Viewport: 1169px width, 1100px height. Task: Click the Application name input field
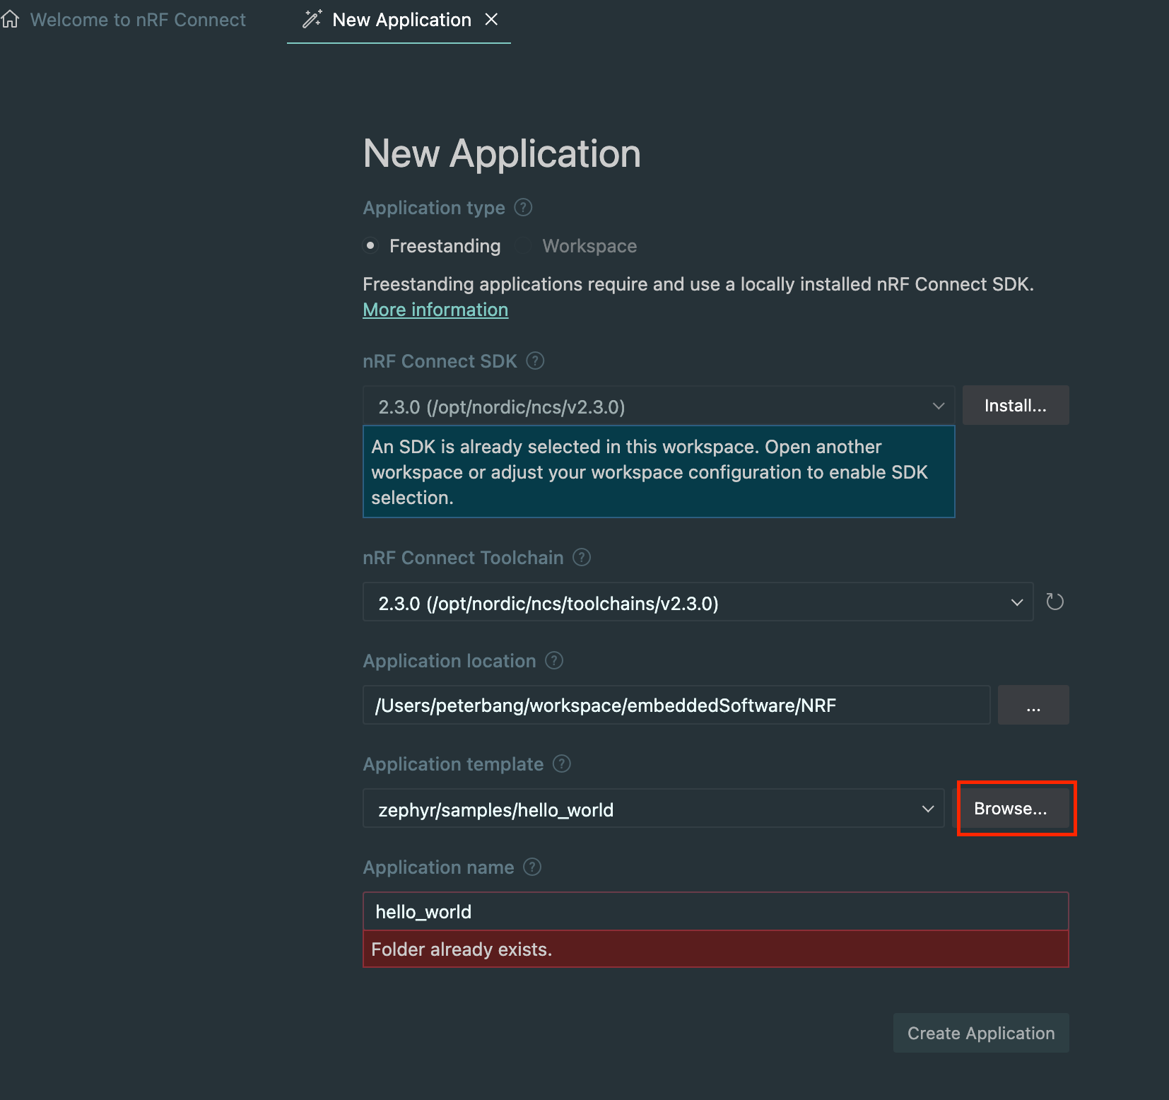[716, 911]
